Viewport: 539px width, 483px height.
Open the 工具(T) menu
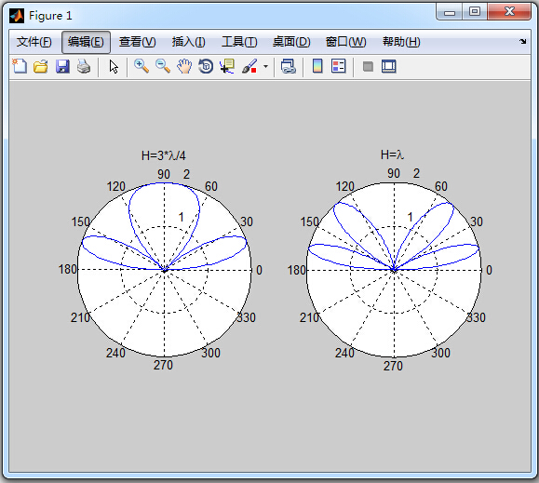click(x=239, y=42)
